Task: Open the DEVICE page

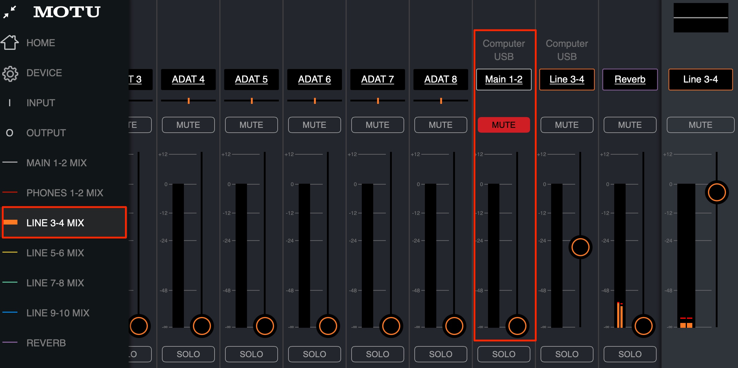Action: (44, 73)
